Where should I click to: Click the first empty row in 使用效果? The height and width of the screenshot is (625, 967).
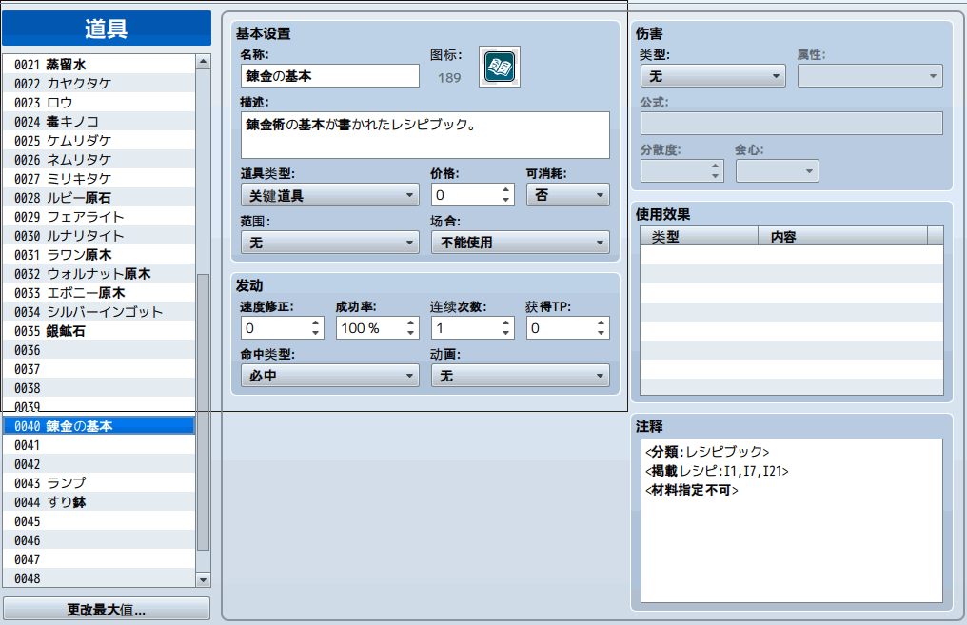click(x=792, y=255)
